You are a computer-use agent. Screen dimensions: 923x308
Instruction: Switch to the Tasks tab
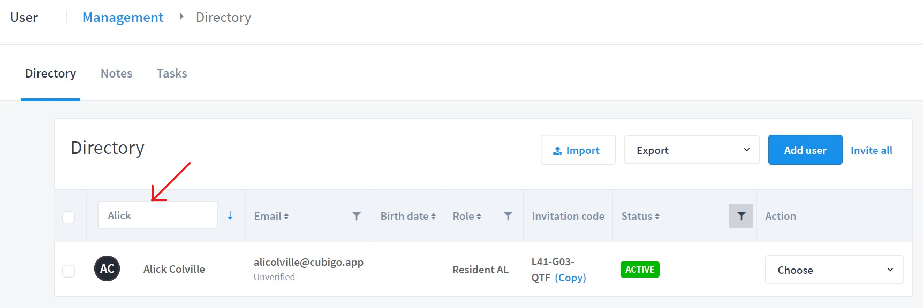click(x=172, y=73)
